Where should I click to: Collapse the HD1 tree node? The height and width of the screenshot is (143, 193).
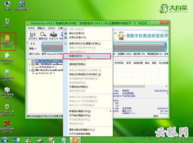30,64
